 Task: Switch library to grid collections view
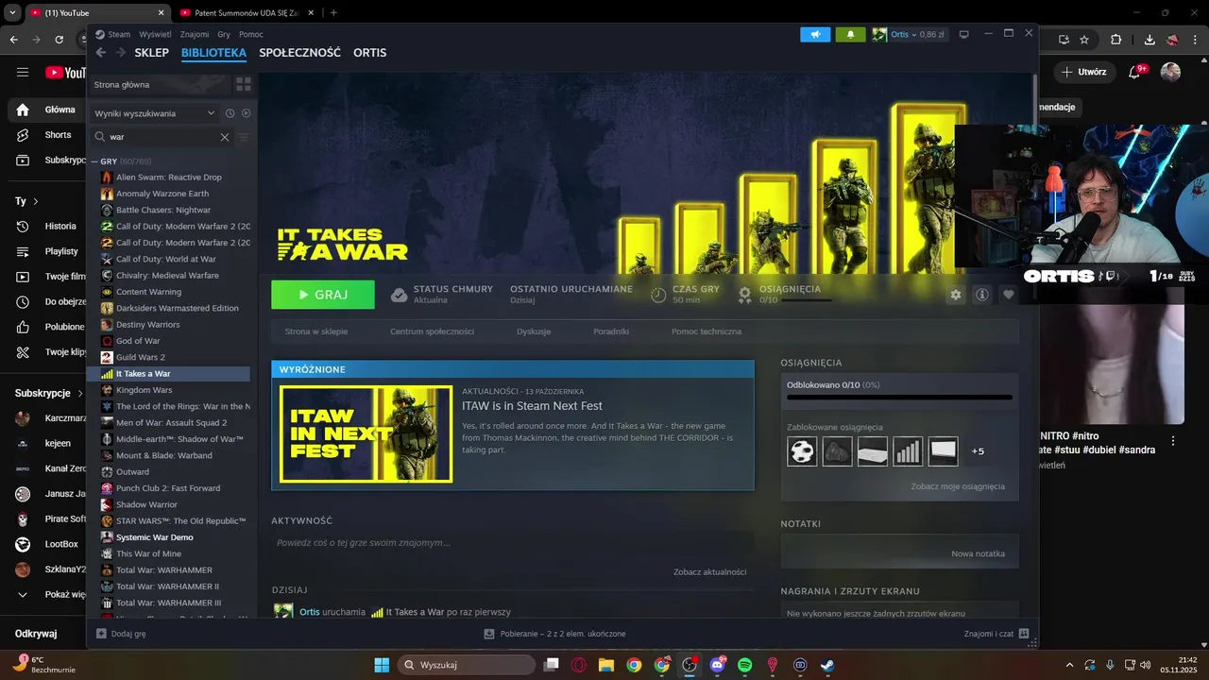point(244,84)
